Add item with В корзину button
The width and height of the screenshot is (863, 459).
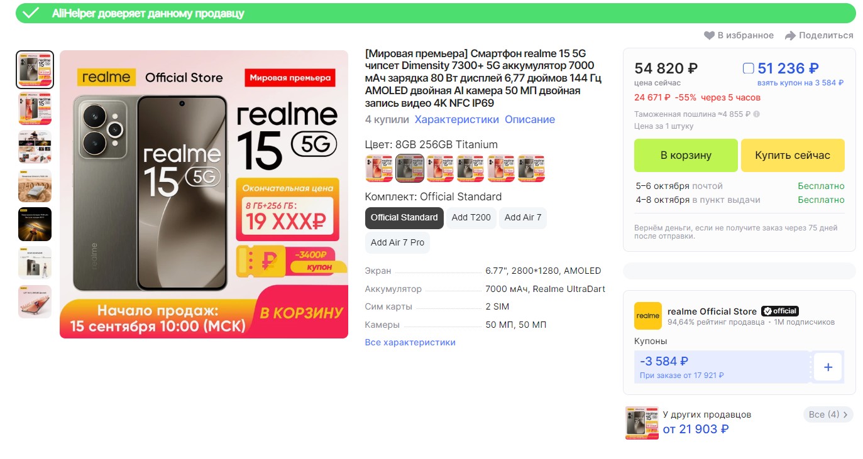(686, 156)
